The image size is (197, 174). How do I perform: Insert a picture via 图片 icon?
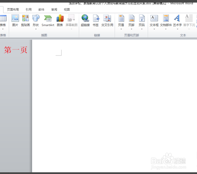[x=15, y=18]
